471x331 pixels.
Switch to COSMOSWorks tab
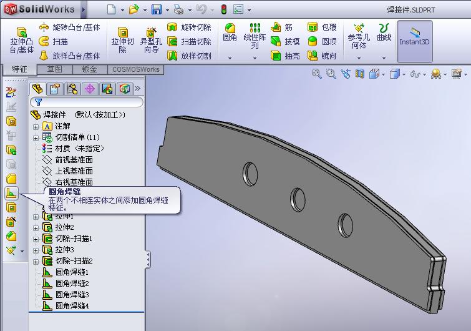pos(136,69)
